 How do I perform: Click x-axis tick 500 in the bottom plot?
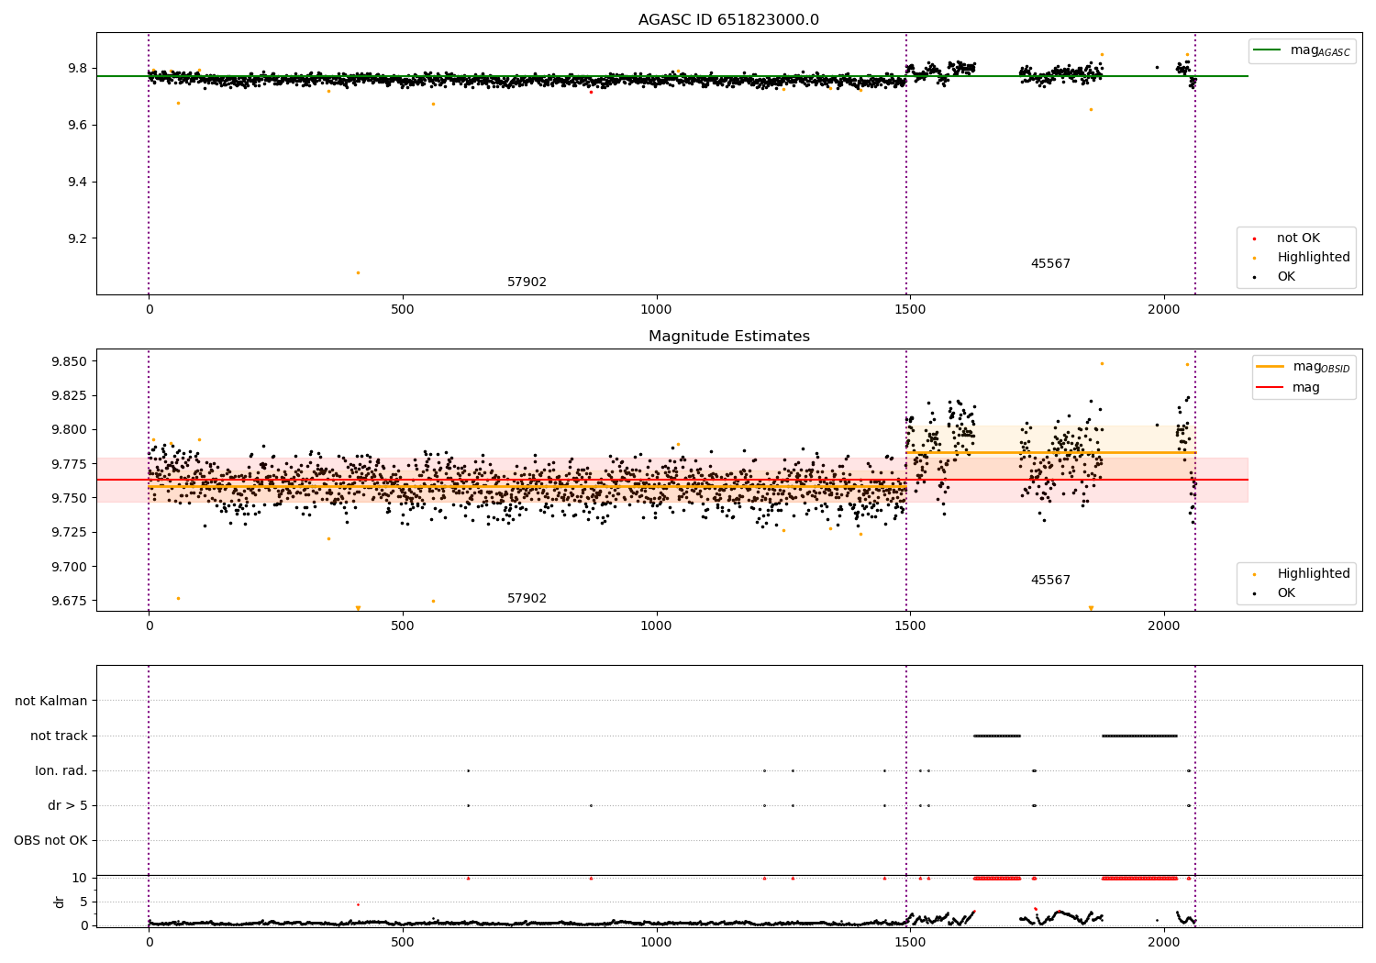pos(403,943)
